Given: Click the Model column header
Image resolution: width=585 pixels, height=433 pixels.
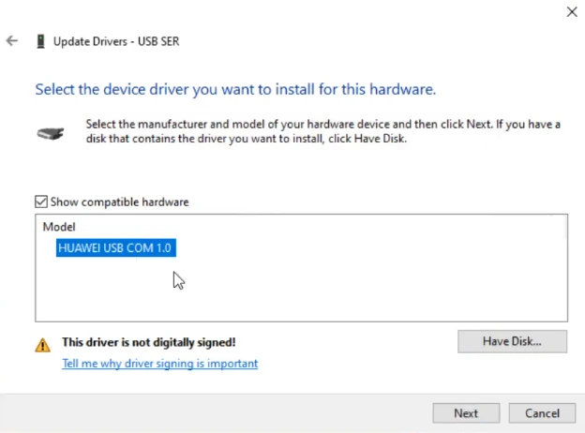Looking at the screenshot, I should (x=59, y=227).
